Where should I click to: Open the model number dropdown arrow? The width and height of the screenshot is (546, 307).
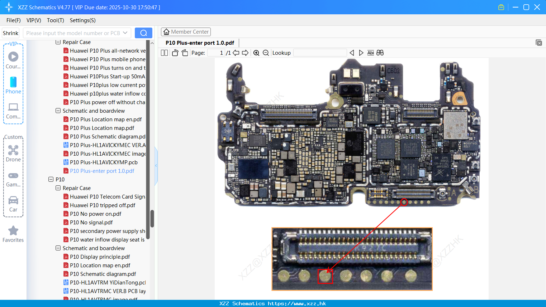pos(125,33)
